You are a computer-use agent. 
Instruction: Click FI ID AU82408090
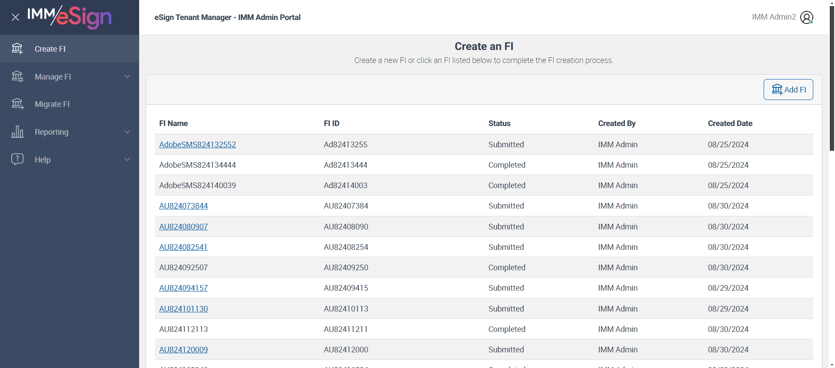(346, 226)
